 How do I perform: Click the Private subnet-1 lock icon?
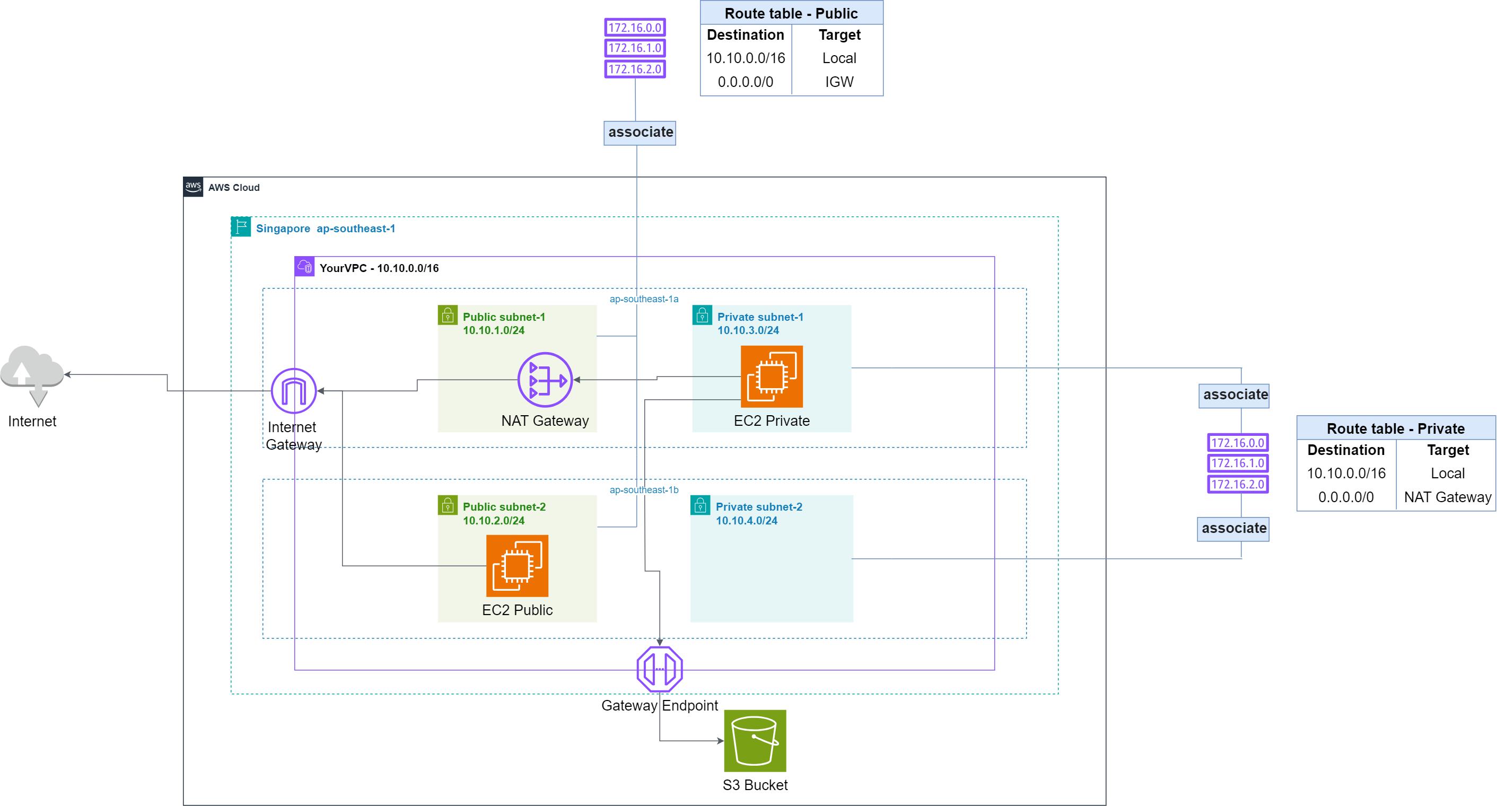pyautogui.click(x=702, y=315)
